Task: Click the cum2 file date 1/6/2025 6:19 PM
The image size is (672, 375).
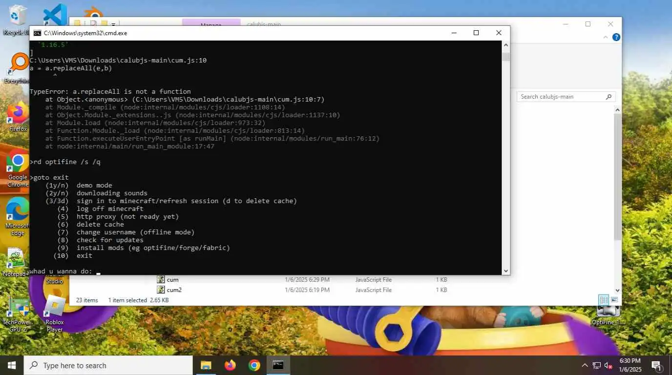Action: point(307,290)
